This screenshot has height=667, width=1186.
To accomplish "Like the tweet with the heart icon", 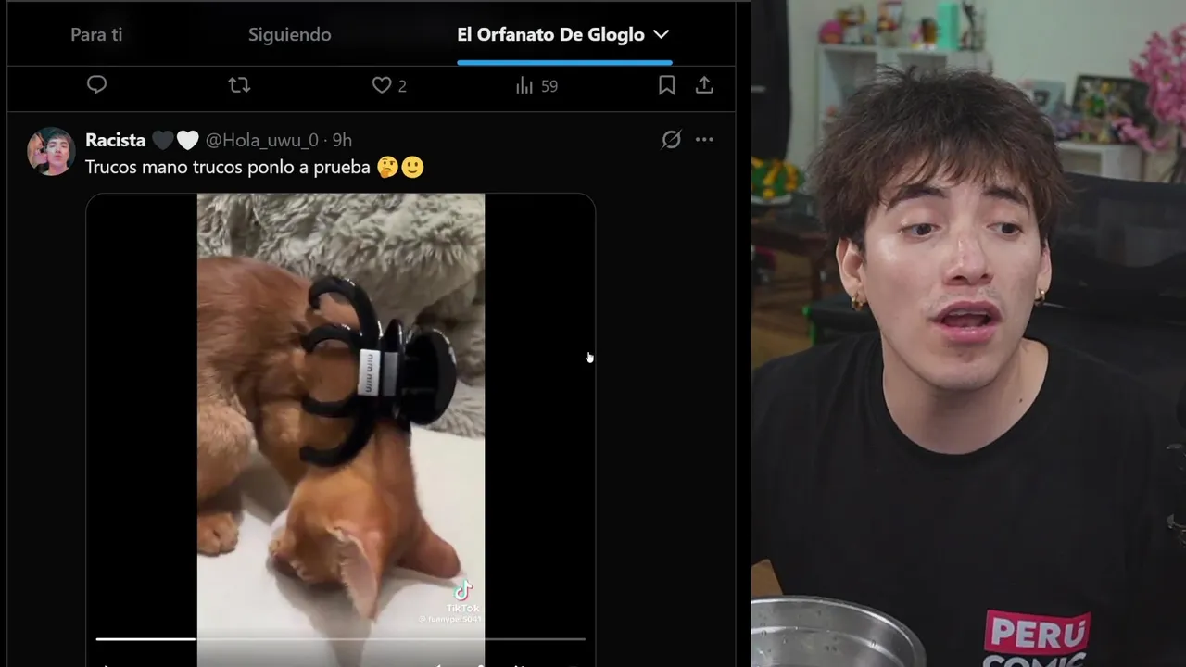I will pyautogui.click(x=382, y=85).
